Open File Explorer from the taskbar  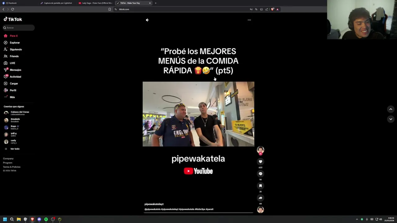tap(19, 219)
